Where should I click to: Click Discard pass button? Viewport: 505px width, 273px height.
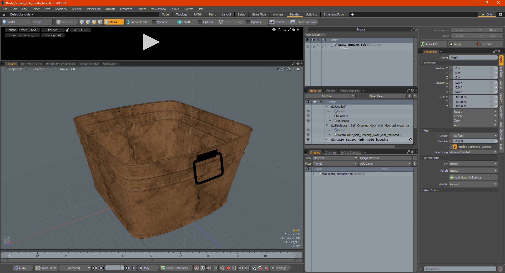tap(490, 44)
